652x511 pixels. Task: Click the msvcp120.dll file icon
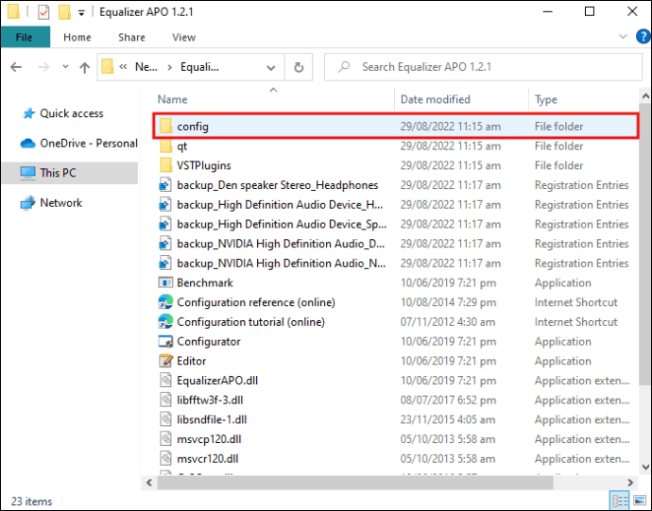pyautogui.click(x=165, y=438)
